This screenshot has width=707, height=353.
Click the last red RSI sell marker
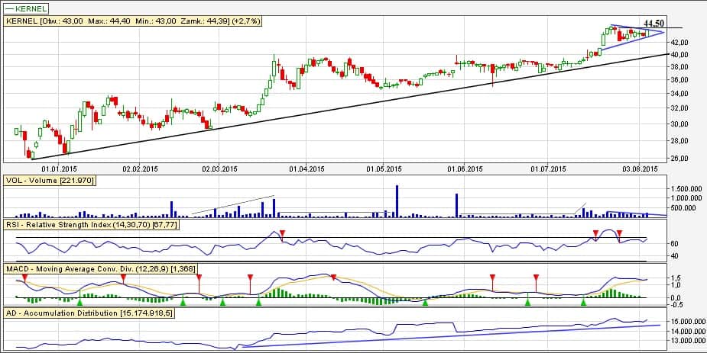620,232
